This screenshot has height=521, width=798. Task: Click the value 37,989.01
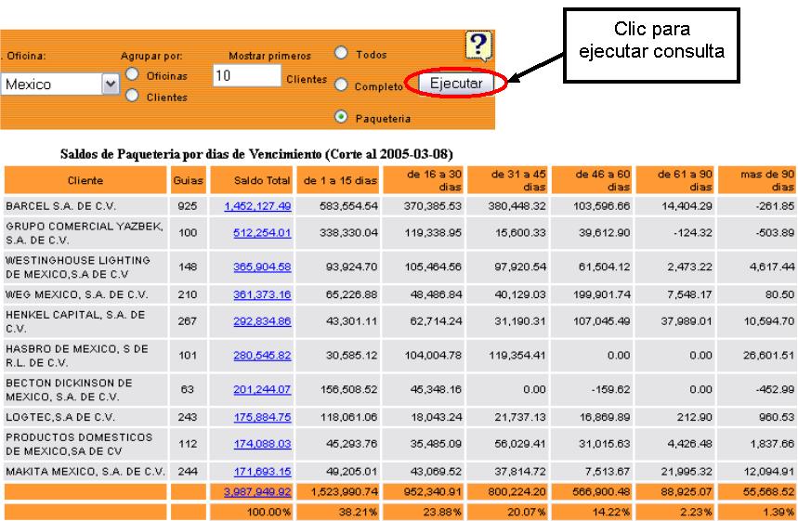coord(686,321)
